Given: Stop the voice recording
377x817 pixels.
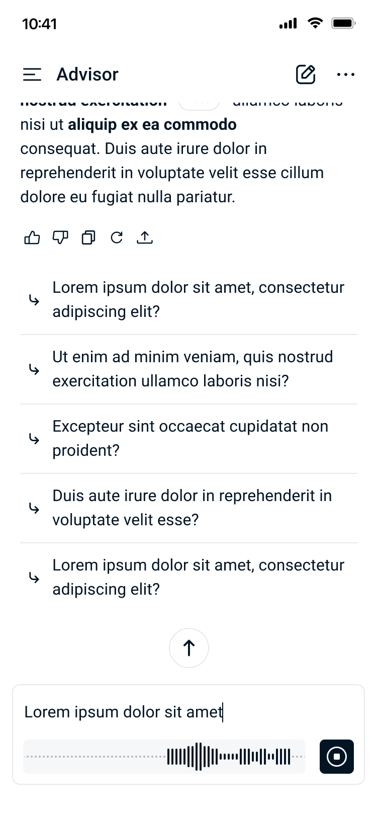Looking at the screenshot, I should [336, 756].
